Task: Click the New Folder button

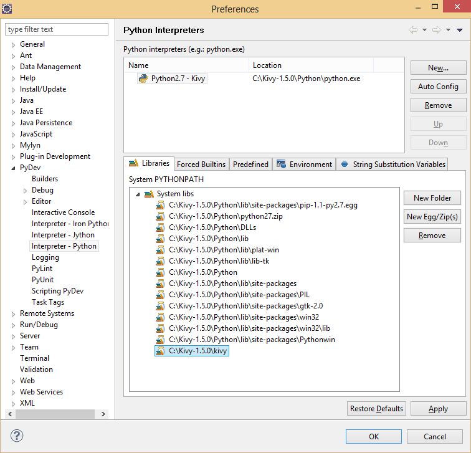Action: [x=432, y=198]
